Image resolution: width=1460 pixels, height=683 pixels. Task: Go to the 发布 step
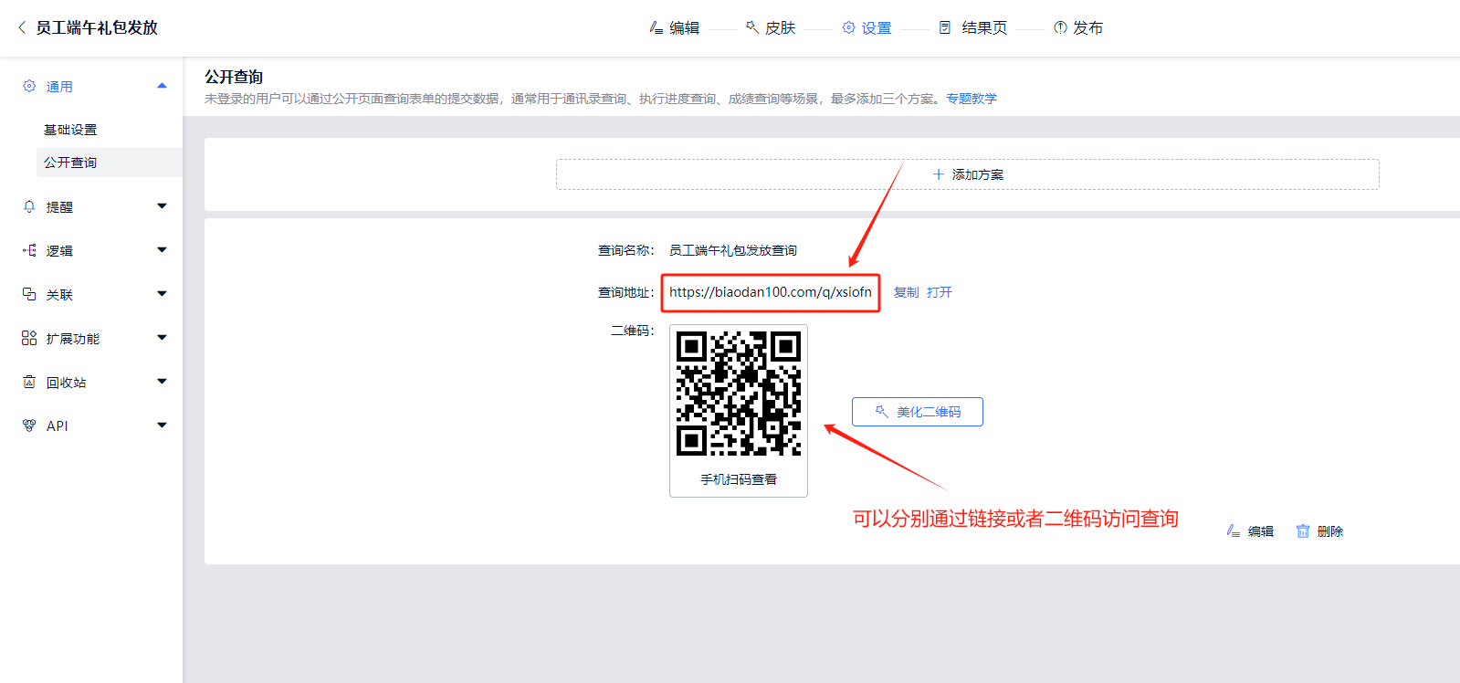1078,28
